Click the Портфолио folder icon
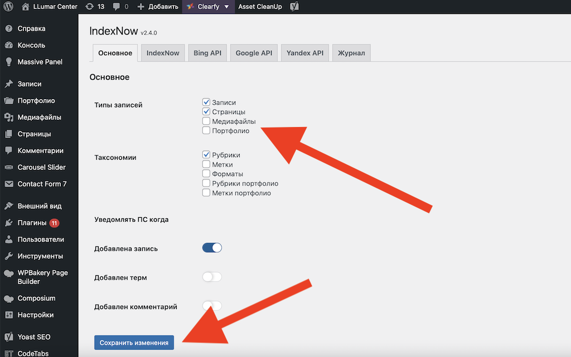 point(9,101)
